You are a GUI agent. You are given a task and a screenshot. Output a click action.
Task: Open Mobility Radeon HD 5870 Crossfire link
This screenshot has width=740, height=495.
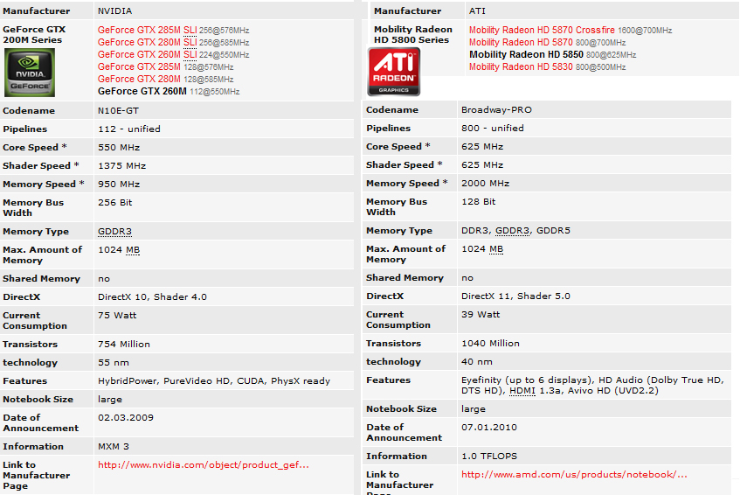pyautogui.click(x=542, y=31)
